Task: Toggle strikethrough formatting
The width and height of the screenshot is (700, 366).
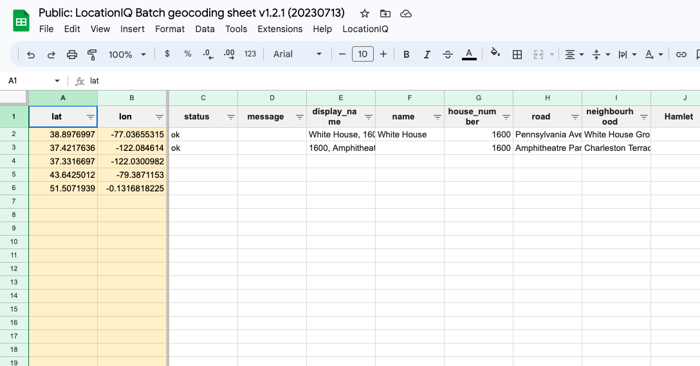Action: pyautogui.click(x=448, y=55)
